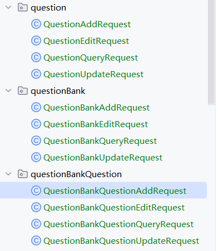Image resolution: width=218 pixels, height=251 pixels.
Task: Select the question package label
Action: click(x=48, y=8)
